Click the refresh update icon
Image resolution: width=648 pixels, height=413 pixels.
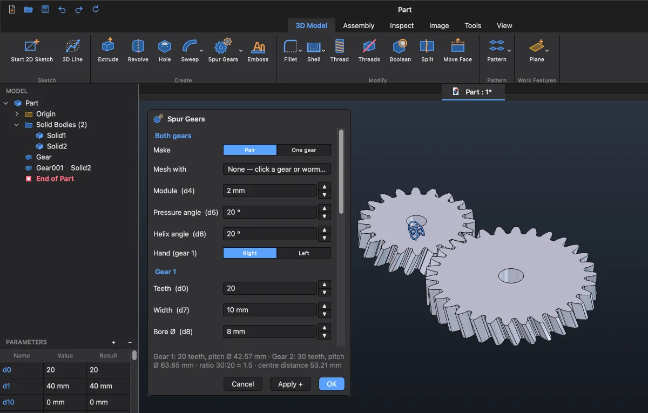96,9
